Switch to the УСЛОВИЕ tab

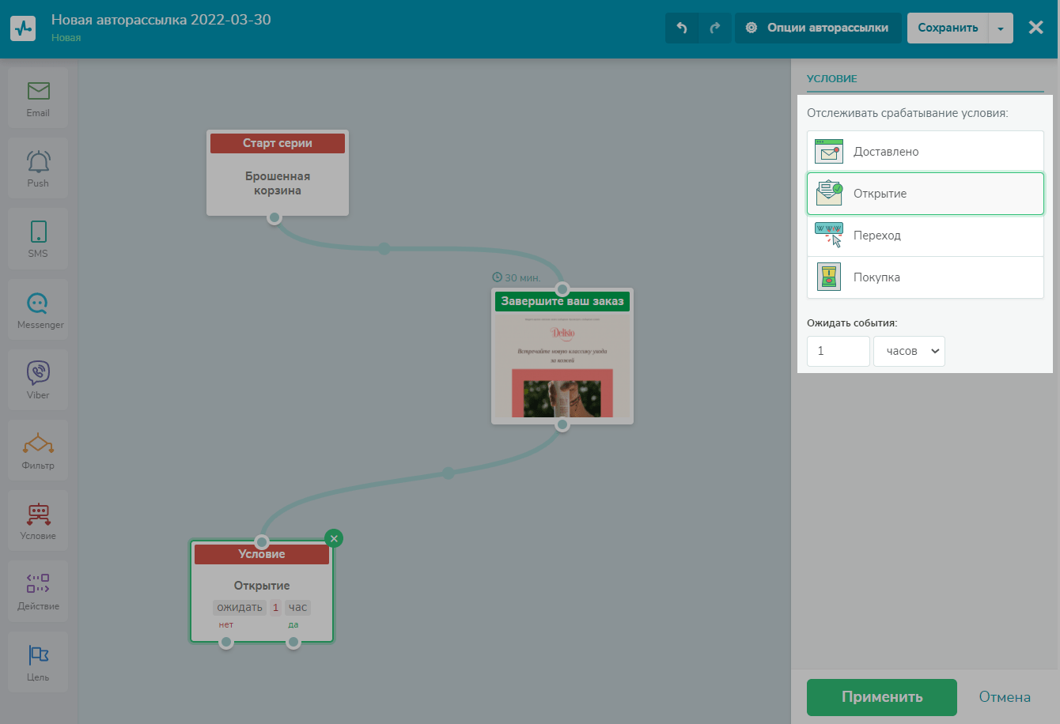(x=832, y=79)
